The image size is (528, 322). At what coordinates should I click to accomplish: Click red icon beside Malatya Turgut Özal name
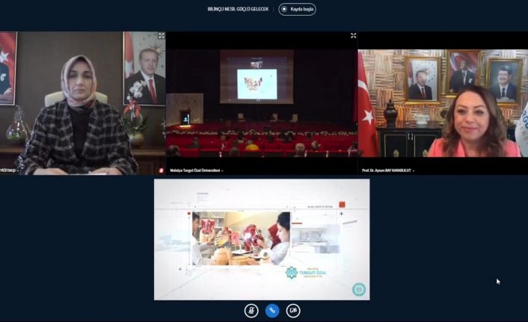(x=161, y=170)
